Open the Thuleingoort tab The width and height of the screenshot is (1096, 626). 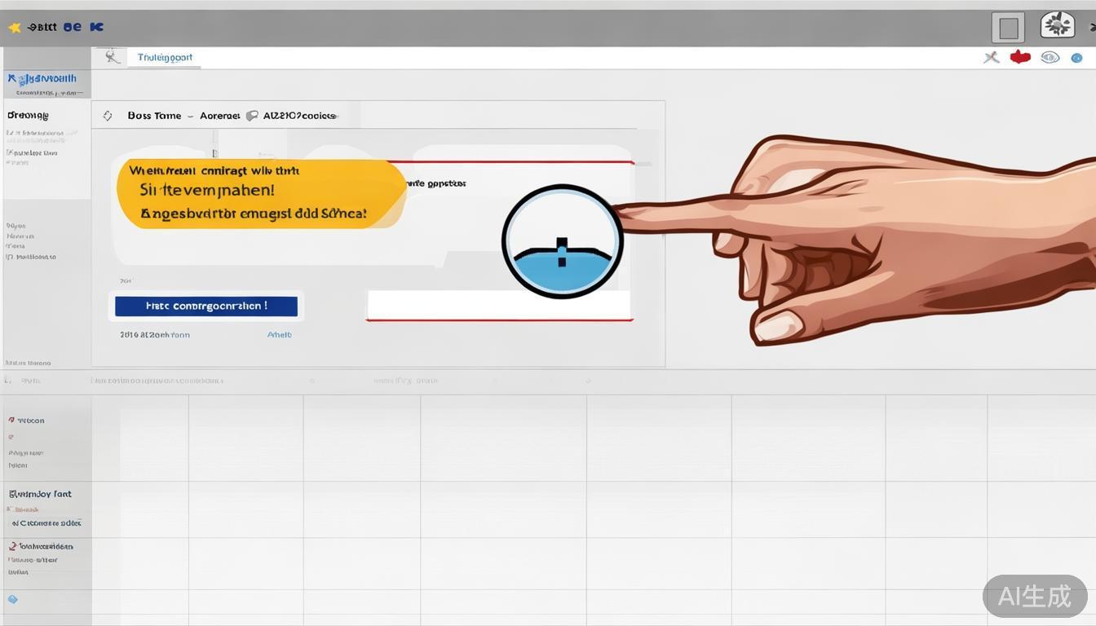[165, 57]
